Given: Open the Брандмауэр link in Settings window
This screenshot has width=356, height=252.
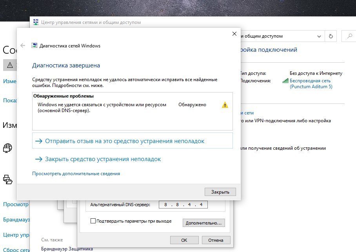Looking at the screenshot, I should tap(16, 219).
